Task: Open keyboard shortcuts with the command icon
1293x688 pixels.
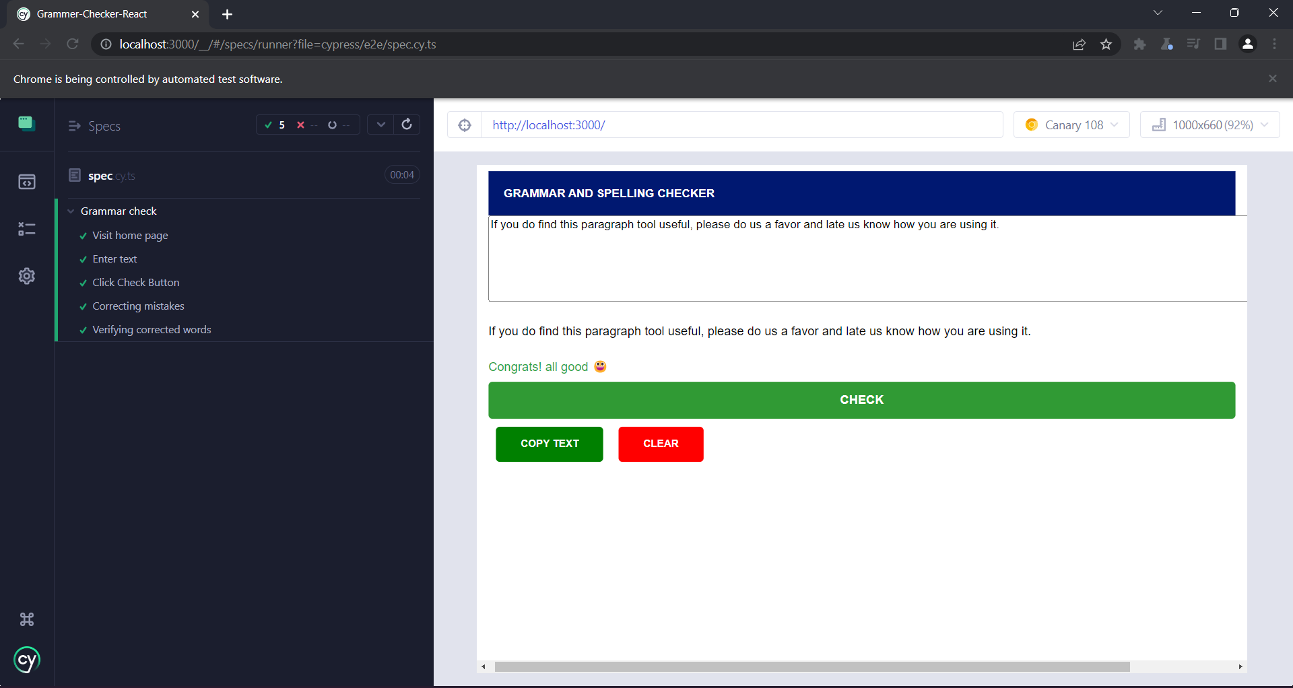Action: click(x=27, y=619)
